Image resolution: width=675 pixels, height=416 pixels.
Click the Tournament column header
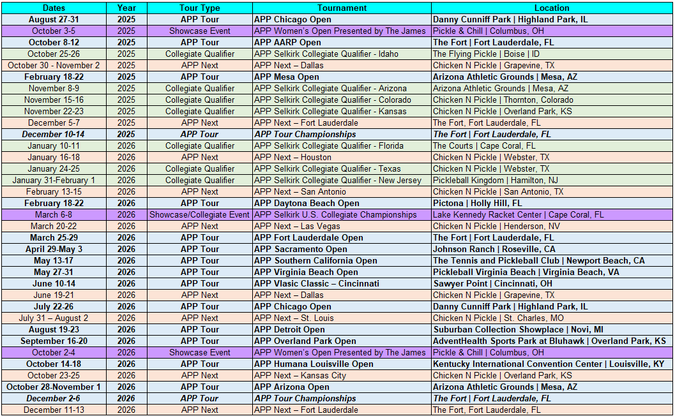pos(342,8)
